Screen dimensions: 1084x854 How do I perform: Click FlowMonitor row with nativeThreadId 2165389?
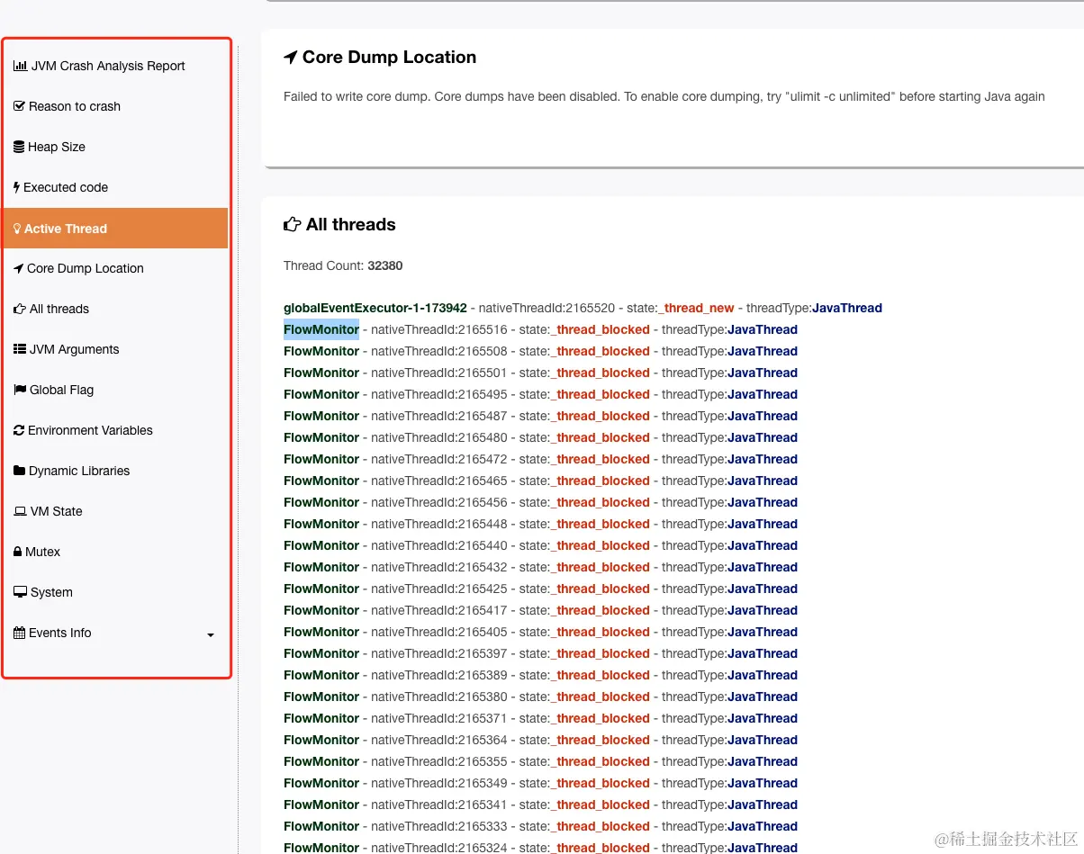coord(540,675)
